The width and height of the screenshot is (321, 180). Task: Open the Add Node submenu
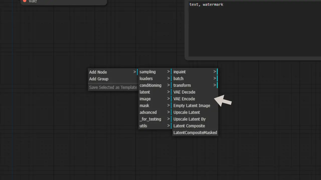(113, 72)
